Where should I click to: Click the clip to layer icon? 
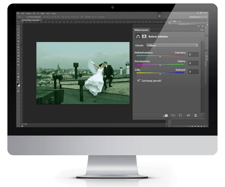click(165, 115)
